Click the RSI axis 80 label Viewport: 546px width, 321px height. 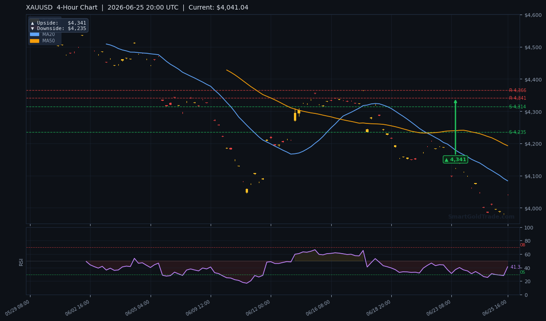point(527,241)
